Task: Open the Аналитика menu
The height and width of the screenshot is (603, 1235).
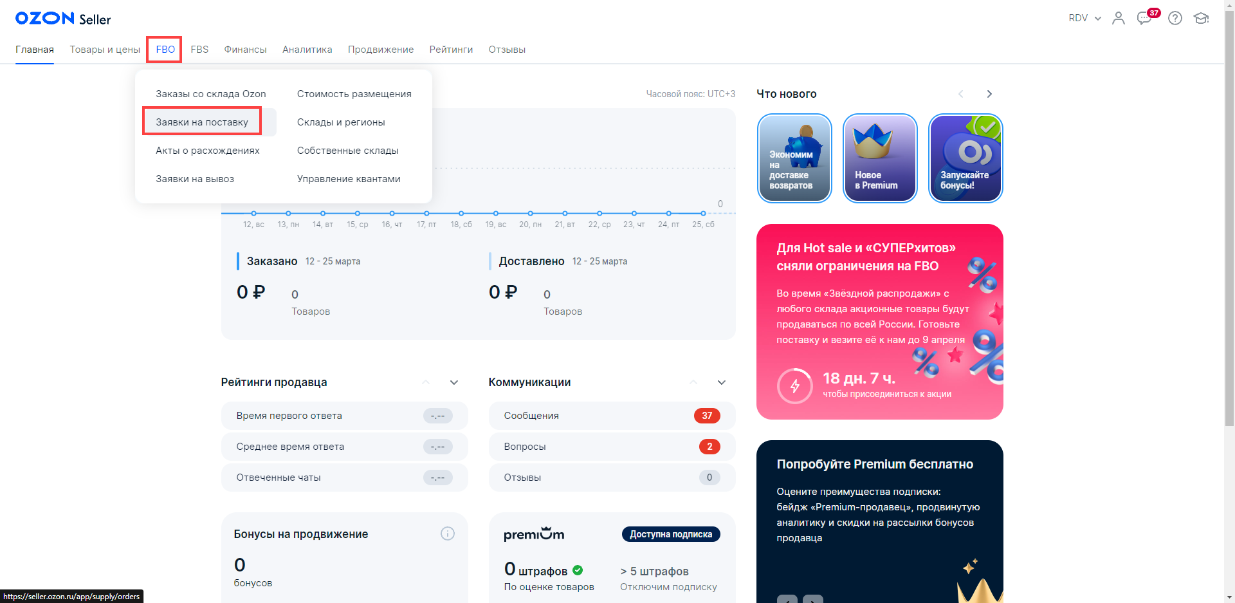Action: [307, 50]
